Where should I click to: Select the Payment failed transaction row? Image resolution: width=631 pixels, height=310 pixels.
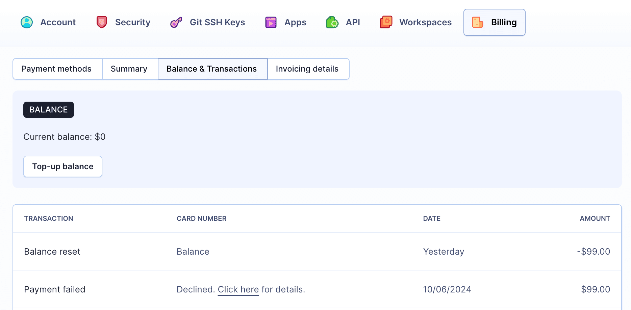(55, 289)
